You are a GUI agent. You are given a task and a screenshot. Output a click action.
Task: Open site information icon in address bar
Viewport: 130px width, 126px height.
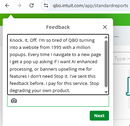pos(46,5)
